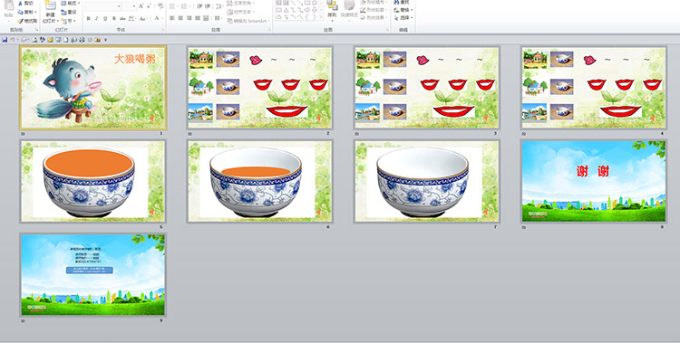
Task: Toggle strikethrough formatting
Action: coord(122,18)
